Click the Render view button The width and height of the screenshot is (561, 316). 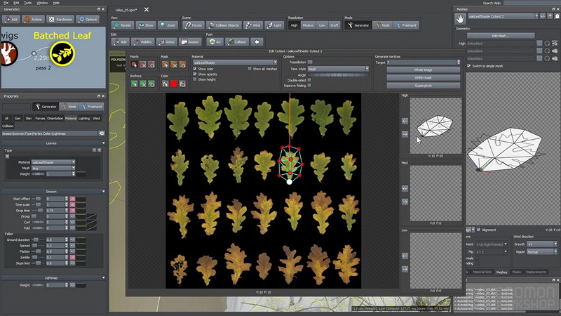123,25
